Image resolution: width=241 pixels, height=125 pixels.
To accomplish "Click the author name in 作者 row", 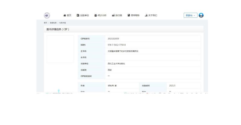I will (112, 86).
